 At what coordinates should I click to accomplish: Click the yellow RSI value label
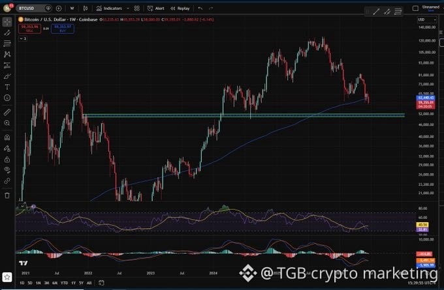pos(422,225)
